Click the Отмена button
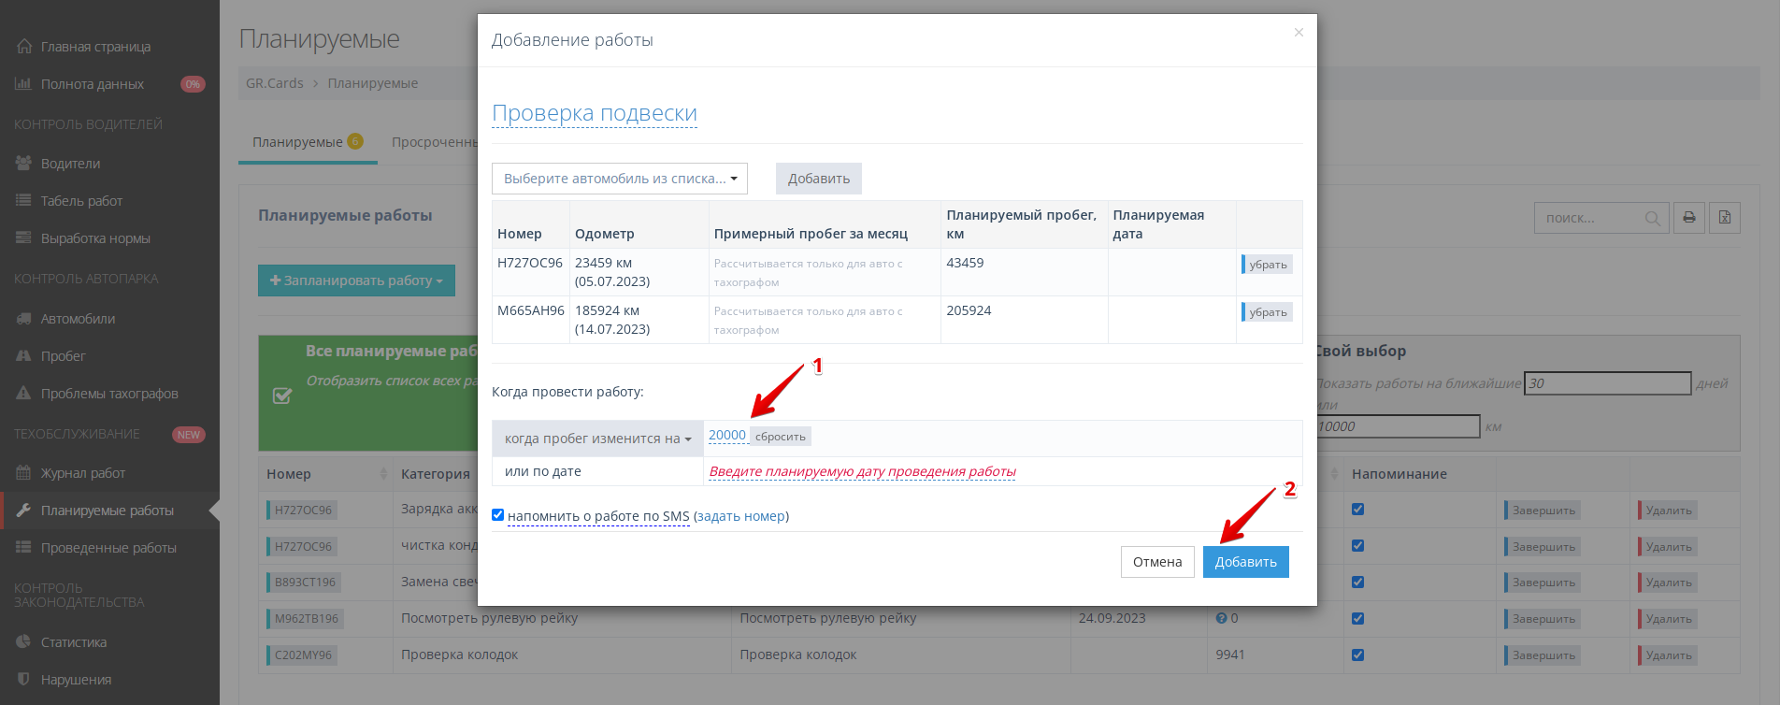1780x705 pixels. point(1156,562)
